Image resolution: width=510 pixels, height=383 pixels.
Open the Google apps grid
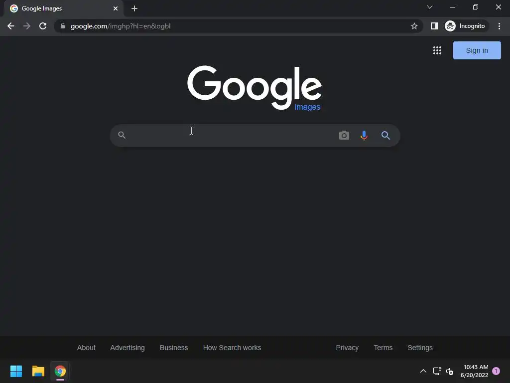point(437,50)
